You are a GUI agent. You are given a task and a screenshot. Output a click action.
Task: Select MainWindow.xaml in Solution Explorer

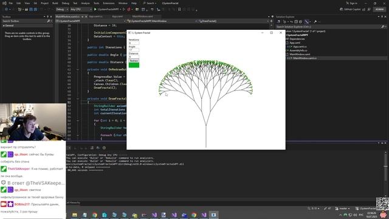(x=300, y=54)
